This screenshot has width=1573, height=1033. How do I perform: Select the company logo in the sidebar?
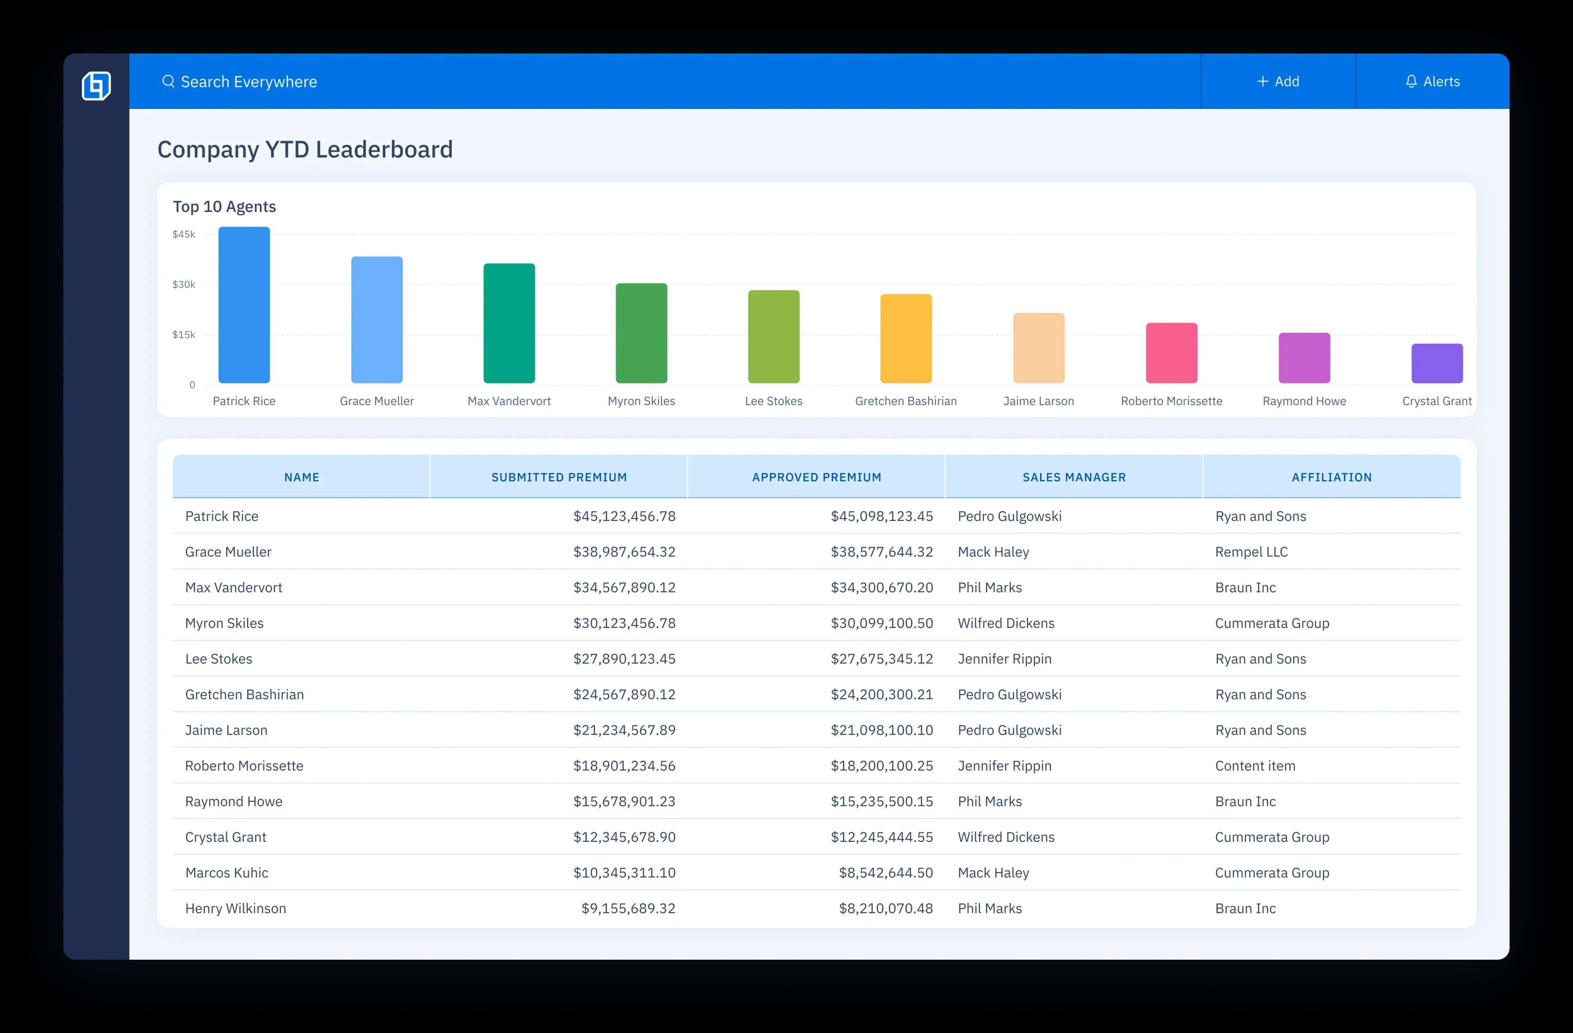pyautogui.click(x=97, y=86)
